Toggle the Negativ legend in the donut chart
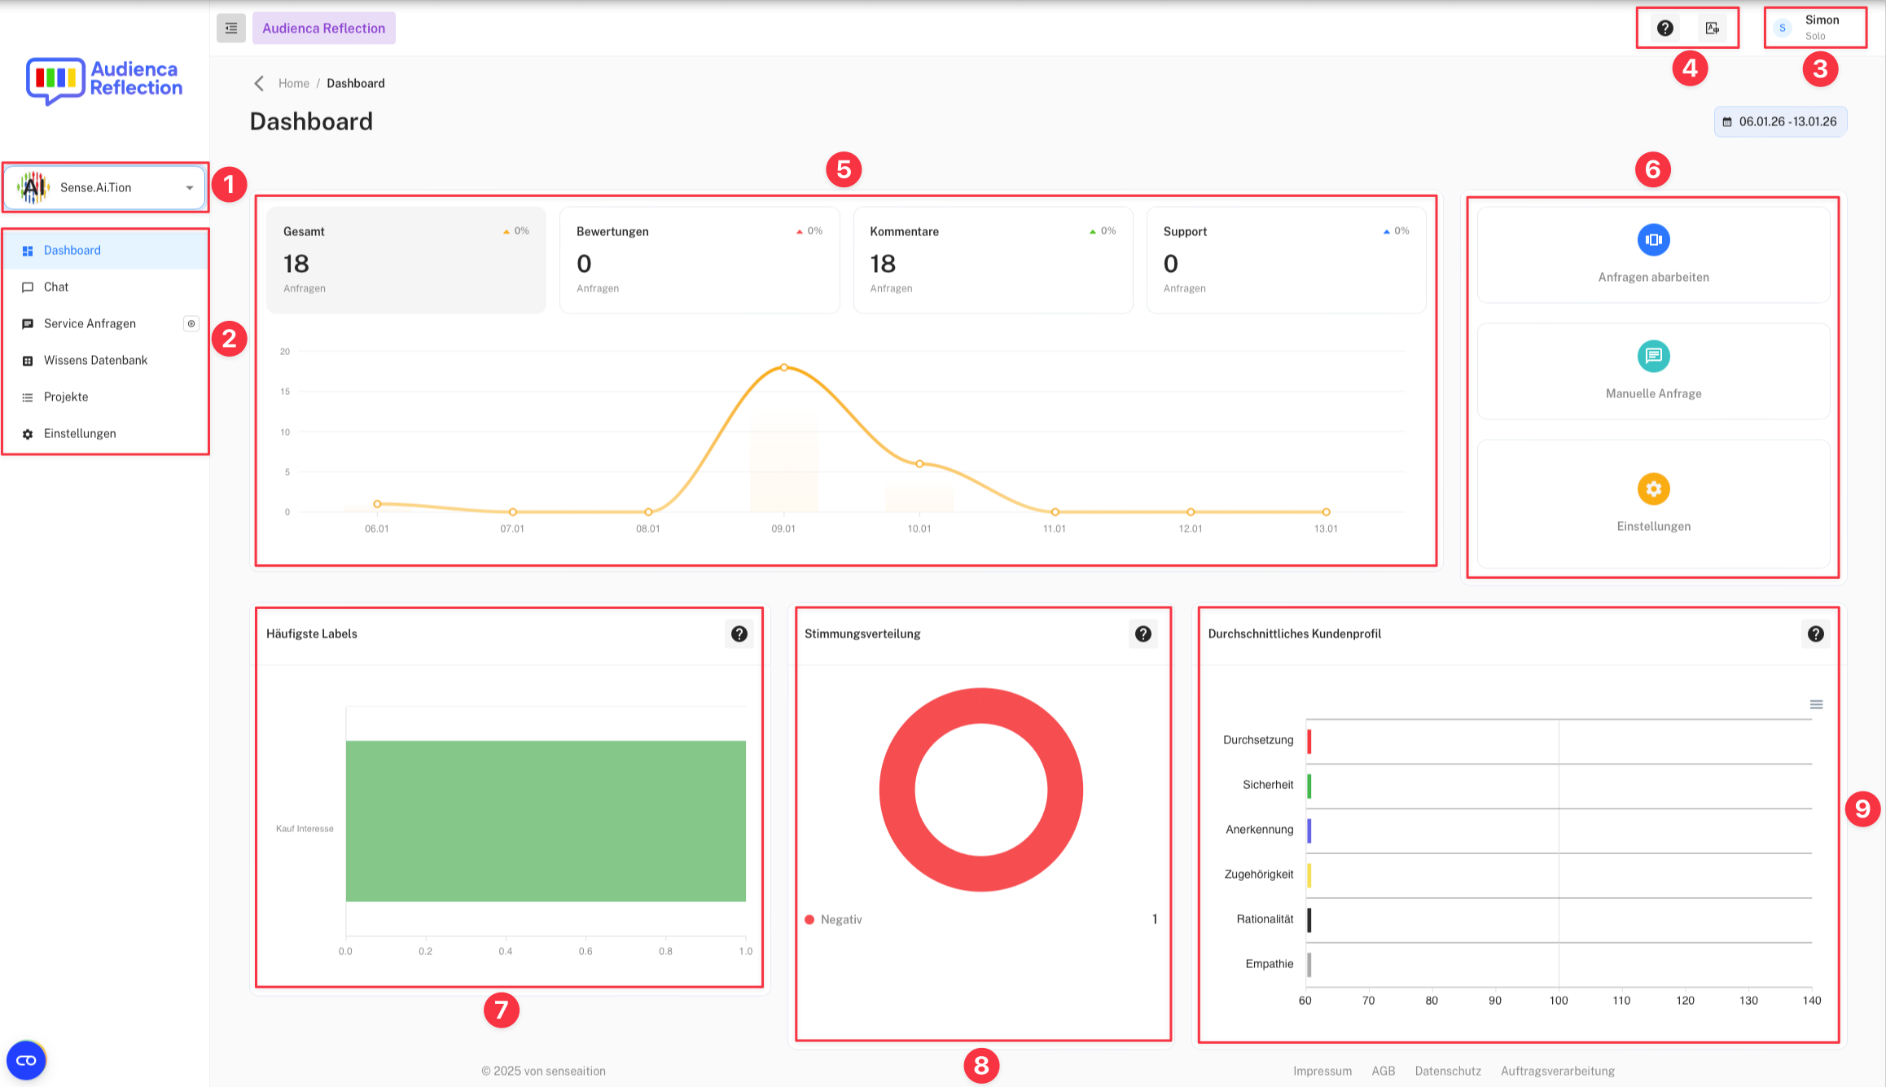 tap(833, 918)
